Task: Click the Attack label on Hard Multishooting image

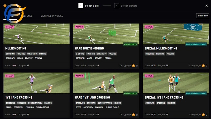Action: tap(79, 27)
